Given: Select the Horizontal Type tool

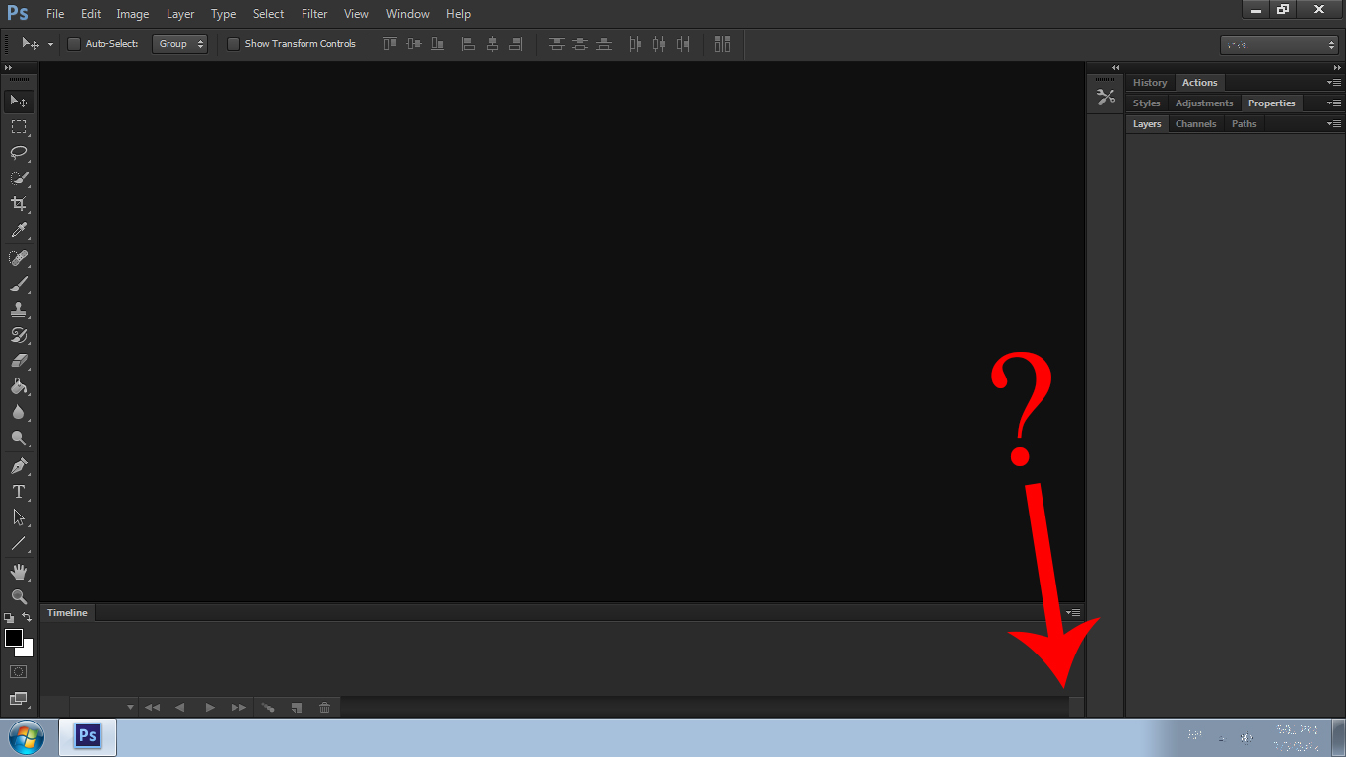Looking at the screenshot, I should pyautogui.click(x=19, y=492).
